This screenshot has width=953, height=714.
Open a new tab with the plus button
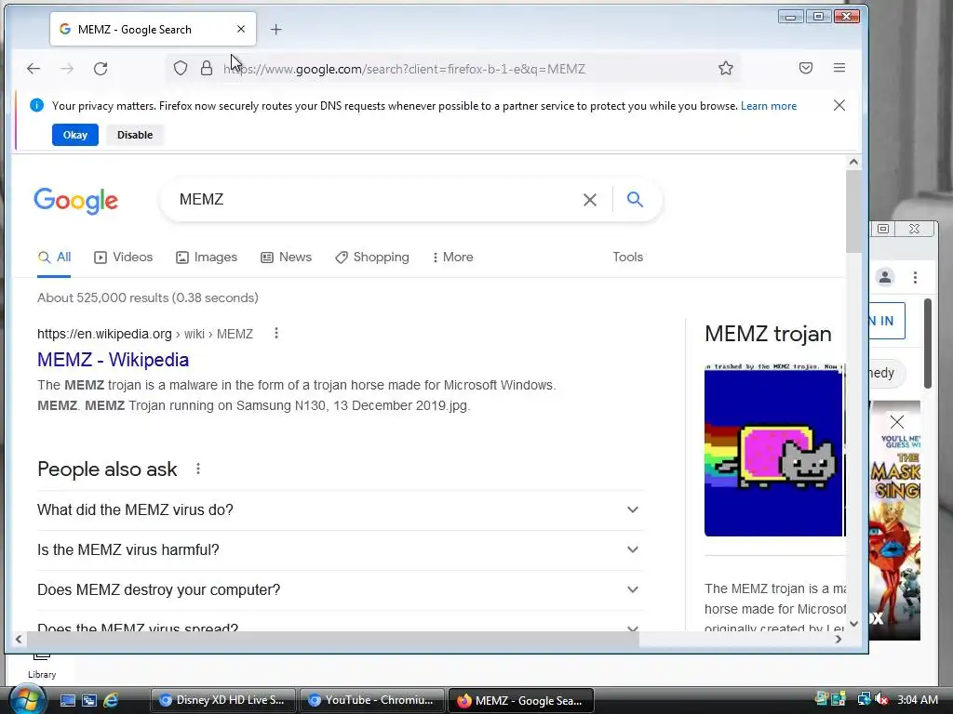point(275,29)
